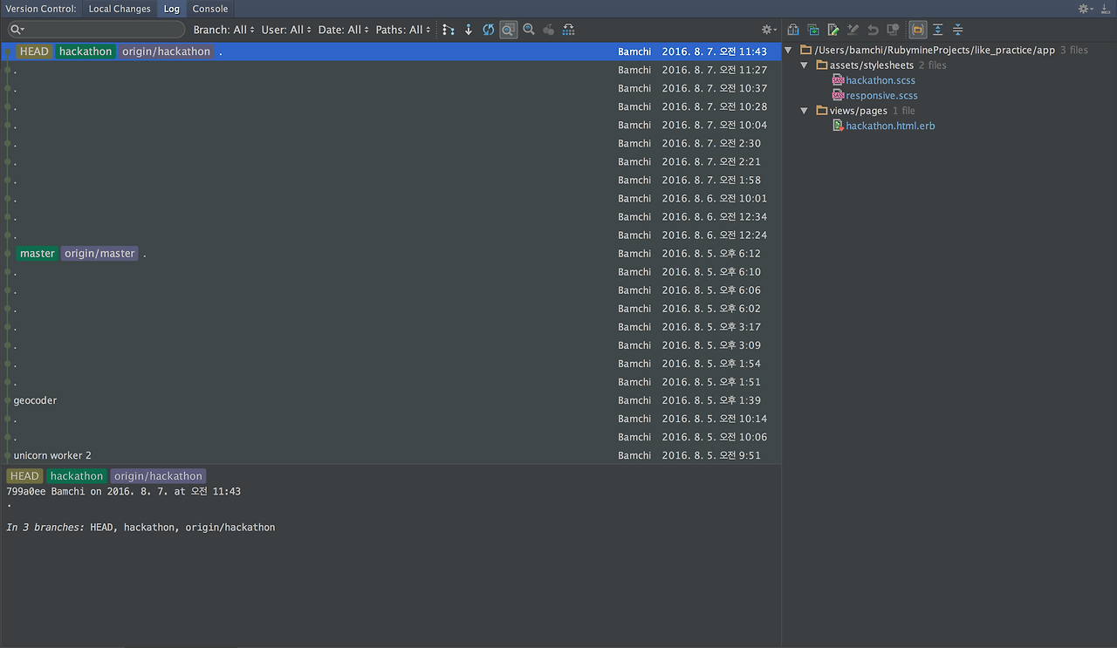Click the origin/hackathon label in selected commit row

click(x=166, y=51)
